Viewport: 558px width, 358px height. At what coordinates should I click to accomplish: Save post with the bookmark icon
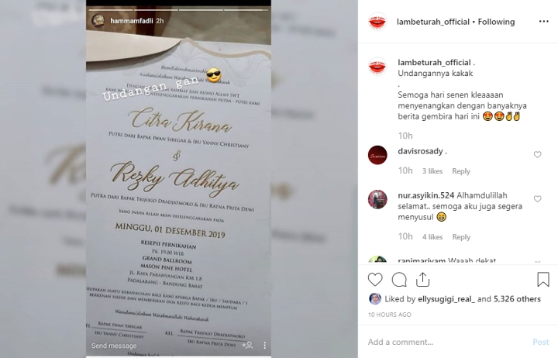click(x=543, y=280)
